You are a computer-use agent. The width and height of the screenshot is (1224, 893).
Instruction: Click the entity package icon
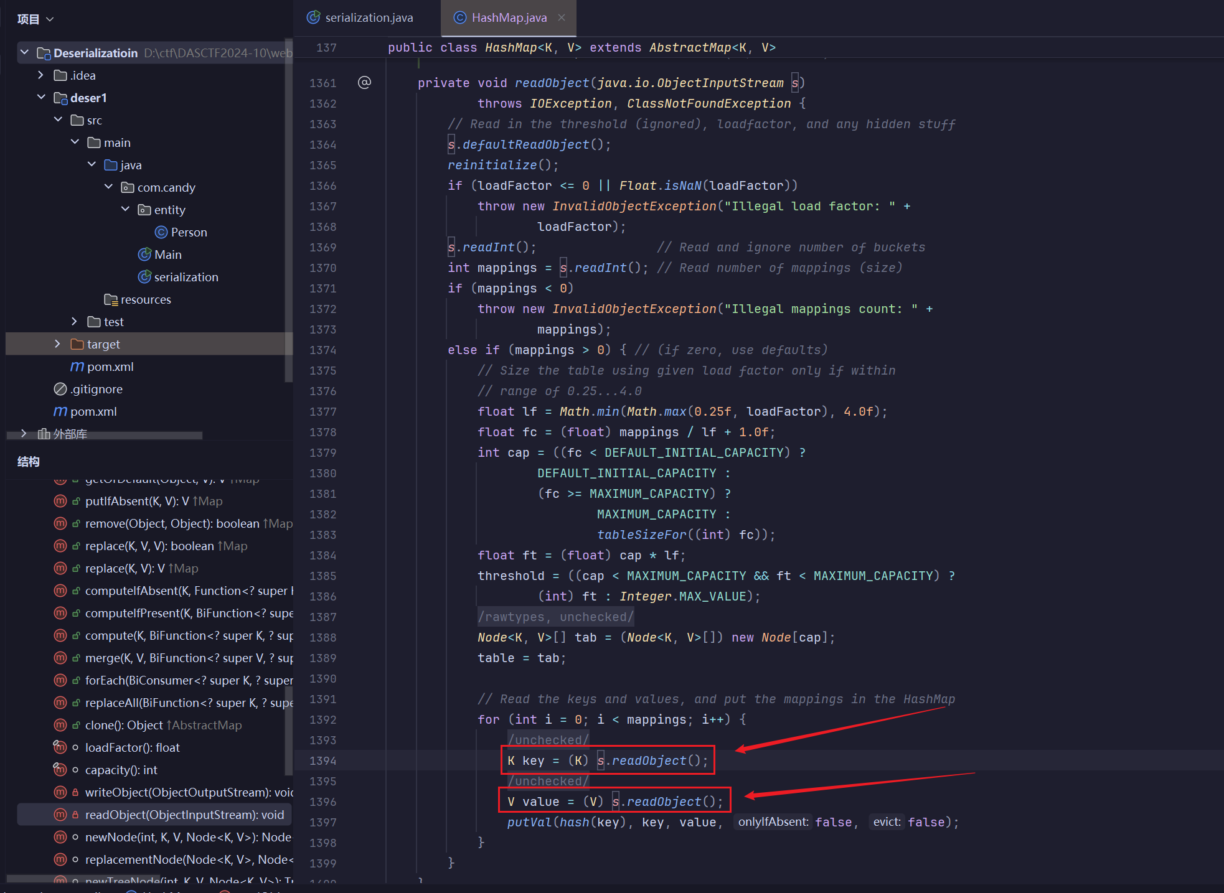[x=144, y=210]
